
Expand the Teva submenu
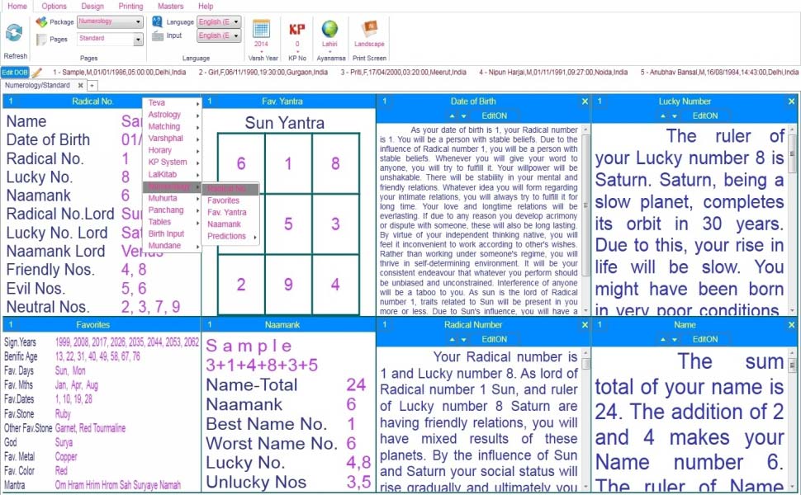pos(172,102)
